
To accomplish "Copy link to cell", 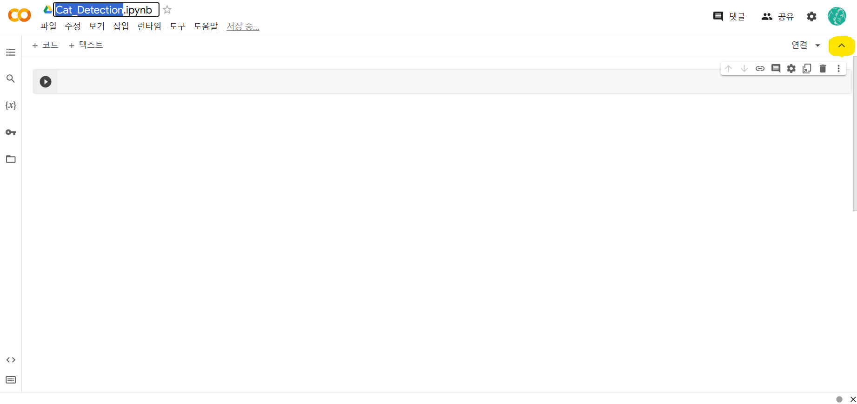I will coord(760,69).
